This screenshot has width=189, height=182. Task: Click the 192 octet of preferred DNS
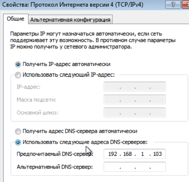113,154
